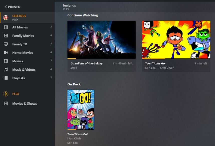Click the 1 hr 45 min left text
This screenshot has height=146, width=215.
tap(123, 63)
